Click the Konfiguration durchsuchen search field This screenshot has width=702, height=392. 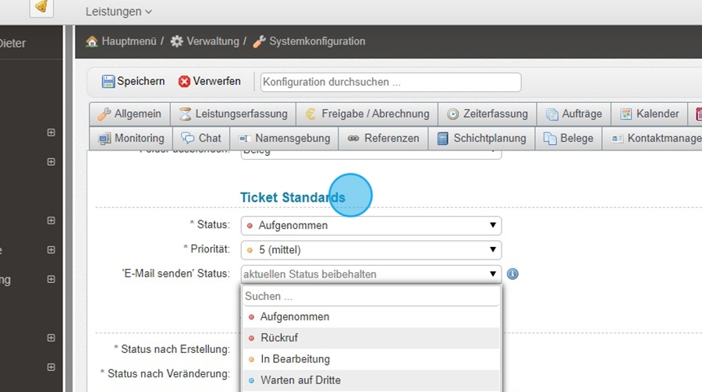point(390,82)
